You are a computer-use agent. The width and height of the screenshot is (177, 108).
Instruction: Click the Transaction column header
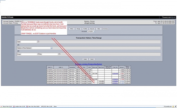pyautogui.click(x=72, y=67)
